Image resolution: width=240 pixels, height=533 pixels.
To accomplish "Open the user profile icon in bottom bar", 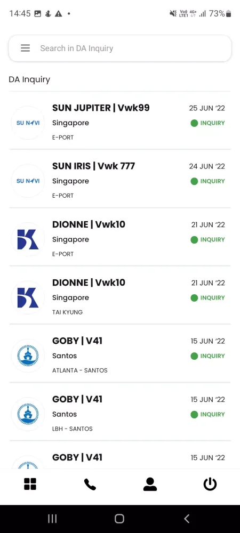I will click(150, 484).
